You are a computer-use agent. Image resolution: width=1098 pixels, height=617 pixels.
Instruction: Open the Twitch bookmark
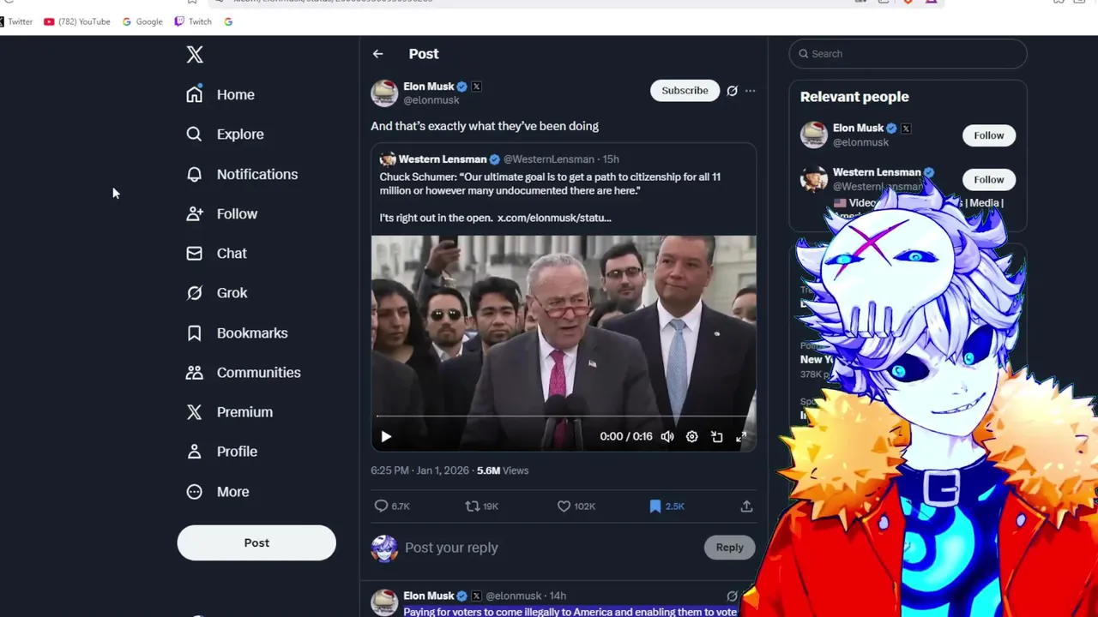(193, 21)
